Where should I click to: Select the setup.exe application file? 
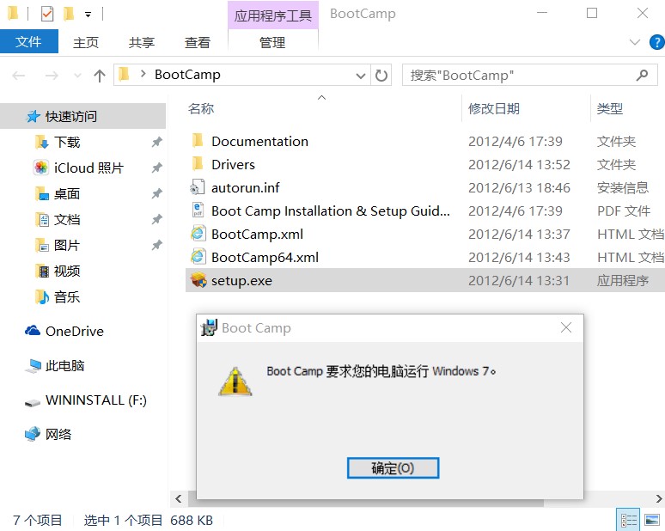[425, 280]
